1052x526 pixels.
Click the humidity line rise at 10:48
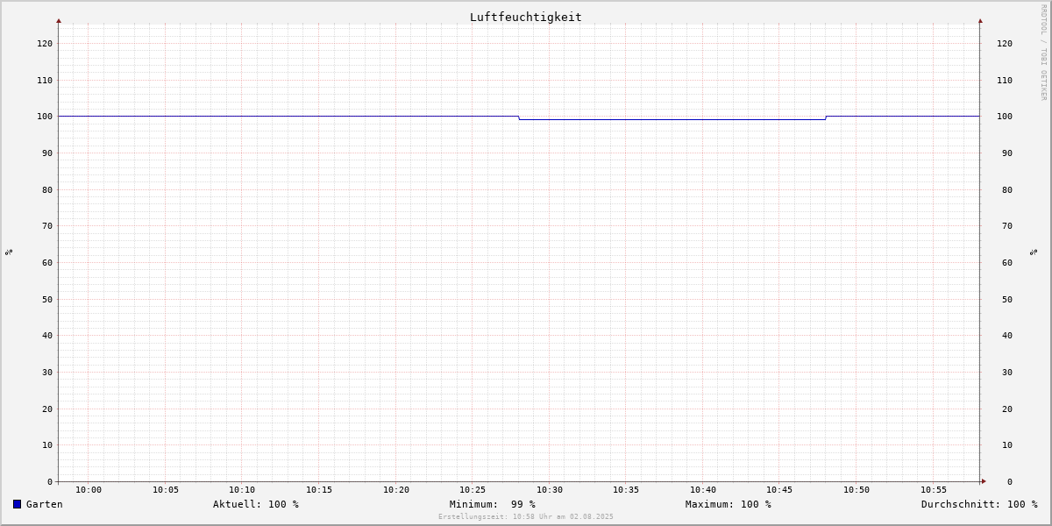[x=826, y=117]
